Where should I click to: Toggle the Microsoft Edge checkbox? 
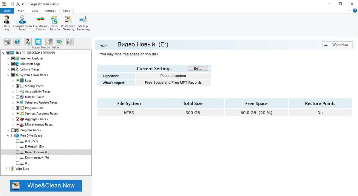pyautogui.click(x=13, y=64)
